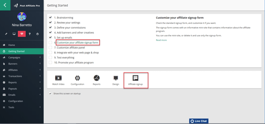The image size is (265, 124).
Task: Select step 3 Define your commissions text
Action: tap(70, 27)
